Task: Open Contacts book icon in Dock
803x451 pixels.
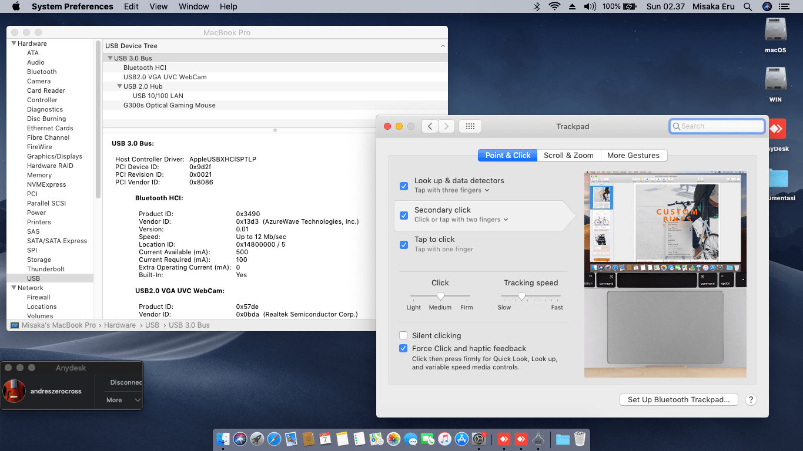Action: point(308,439)
